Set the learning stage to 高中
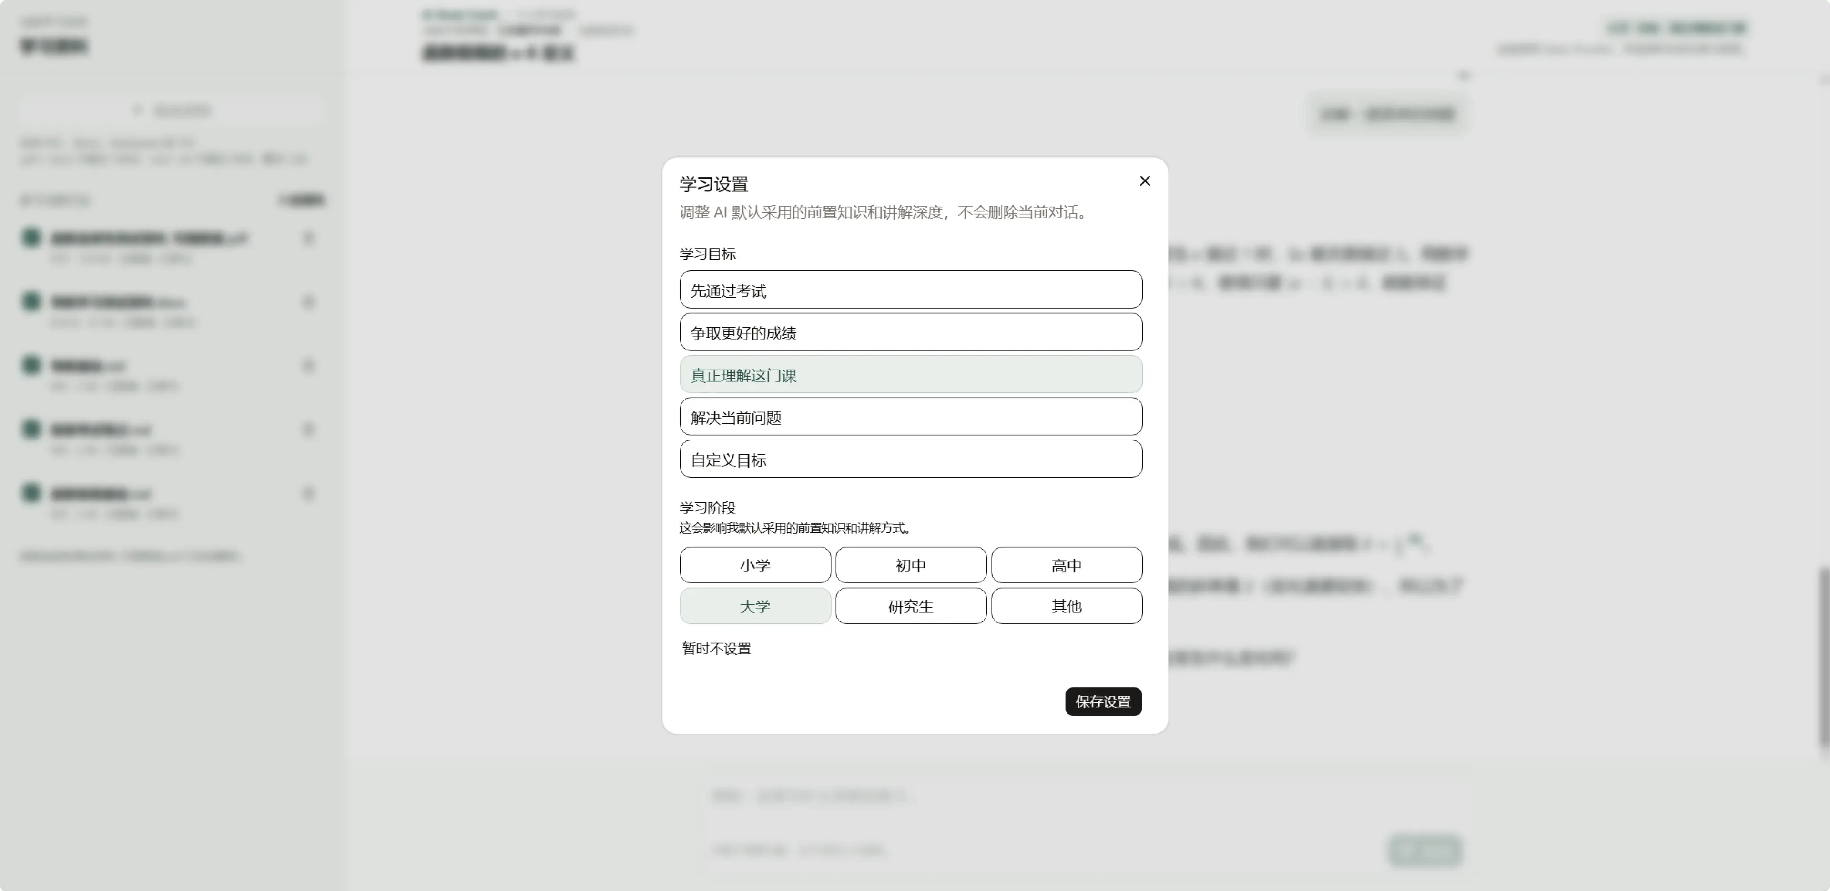 1067,565
